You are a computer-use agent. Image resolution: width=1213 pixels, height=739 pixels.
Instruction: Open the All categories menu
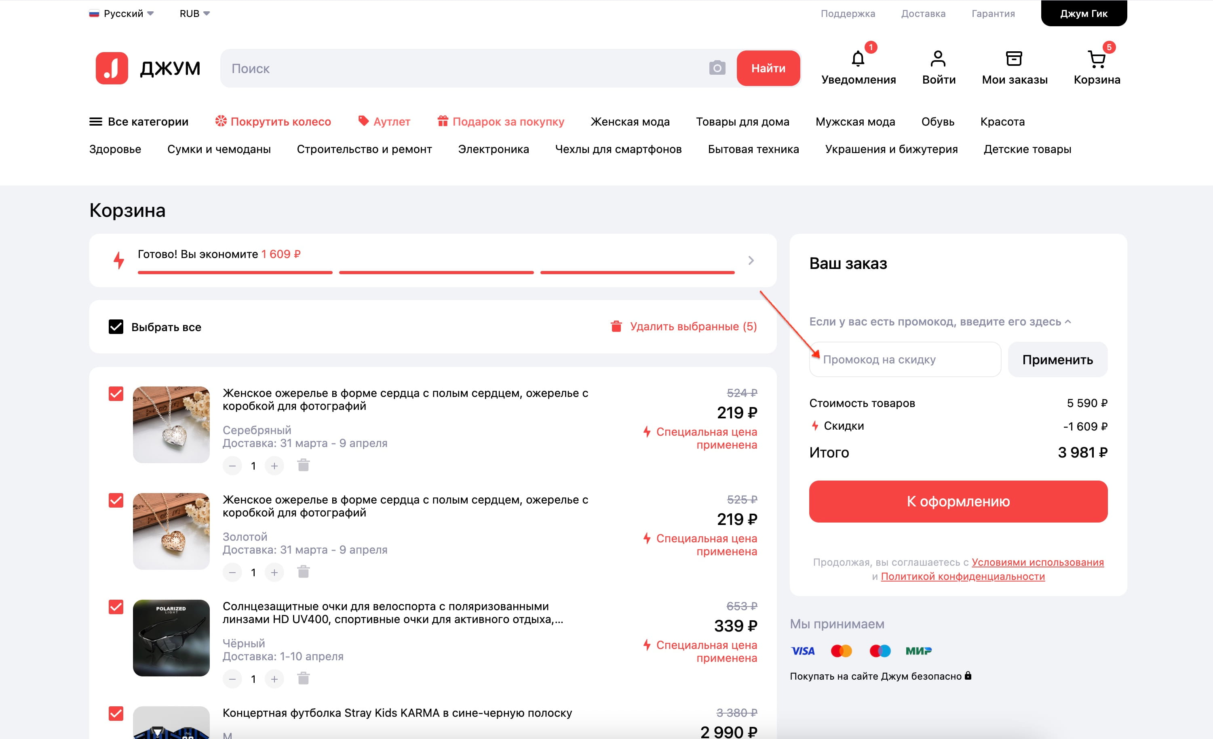pyautogui.click(x=138, y=122)
